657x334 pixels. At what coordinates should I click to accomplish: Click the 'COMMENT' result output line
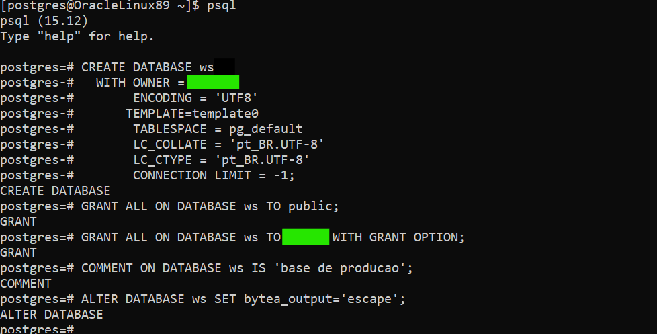click(x=26, y=284)
